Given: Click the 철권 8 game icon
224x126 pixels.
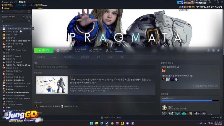Looking at the screenshot, I should click(4, 107).
